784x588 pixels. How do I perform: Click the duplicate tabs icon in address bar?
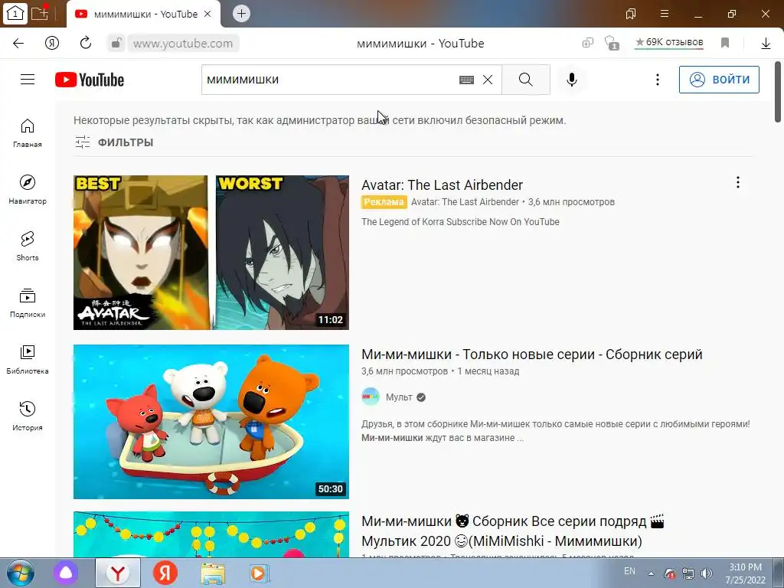click(587, 43)
